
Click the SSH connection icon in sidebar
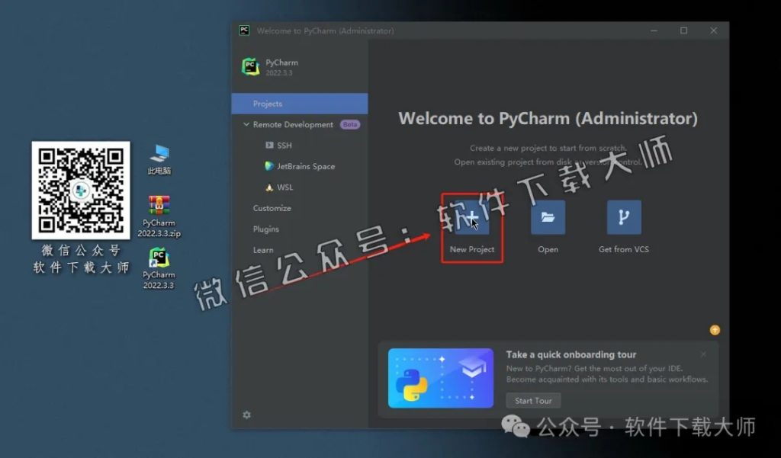(270, 145)
